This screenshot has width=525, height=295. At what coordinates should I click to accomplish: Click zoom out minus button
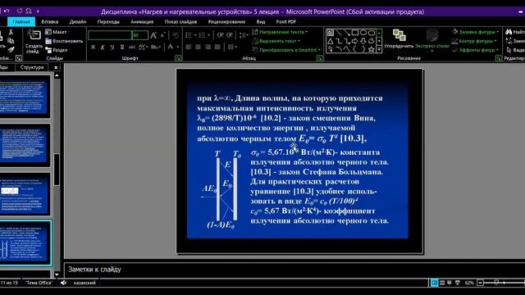pos(480,283)
